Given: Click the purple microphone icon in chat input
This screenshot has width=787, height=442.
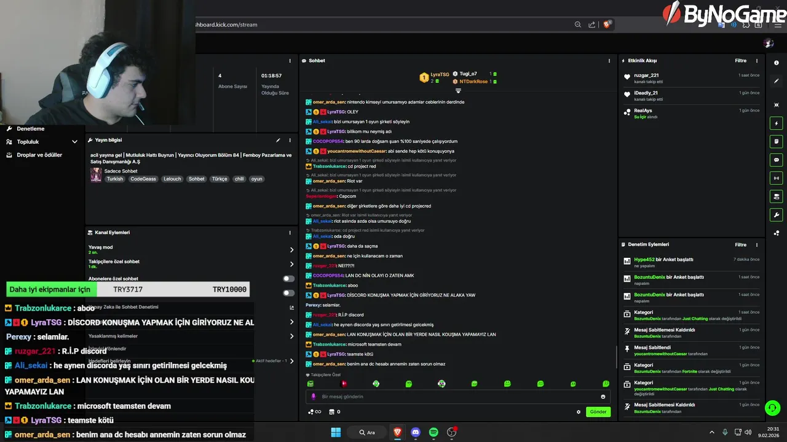Looking at the screenshot, I should [314, 397].
